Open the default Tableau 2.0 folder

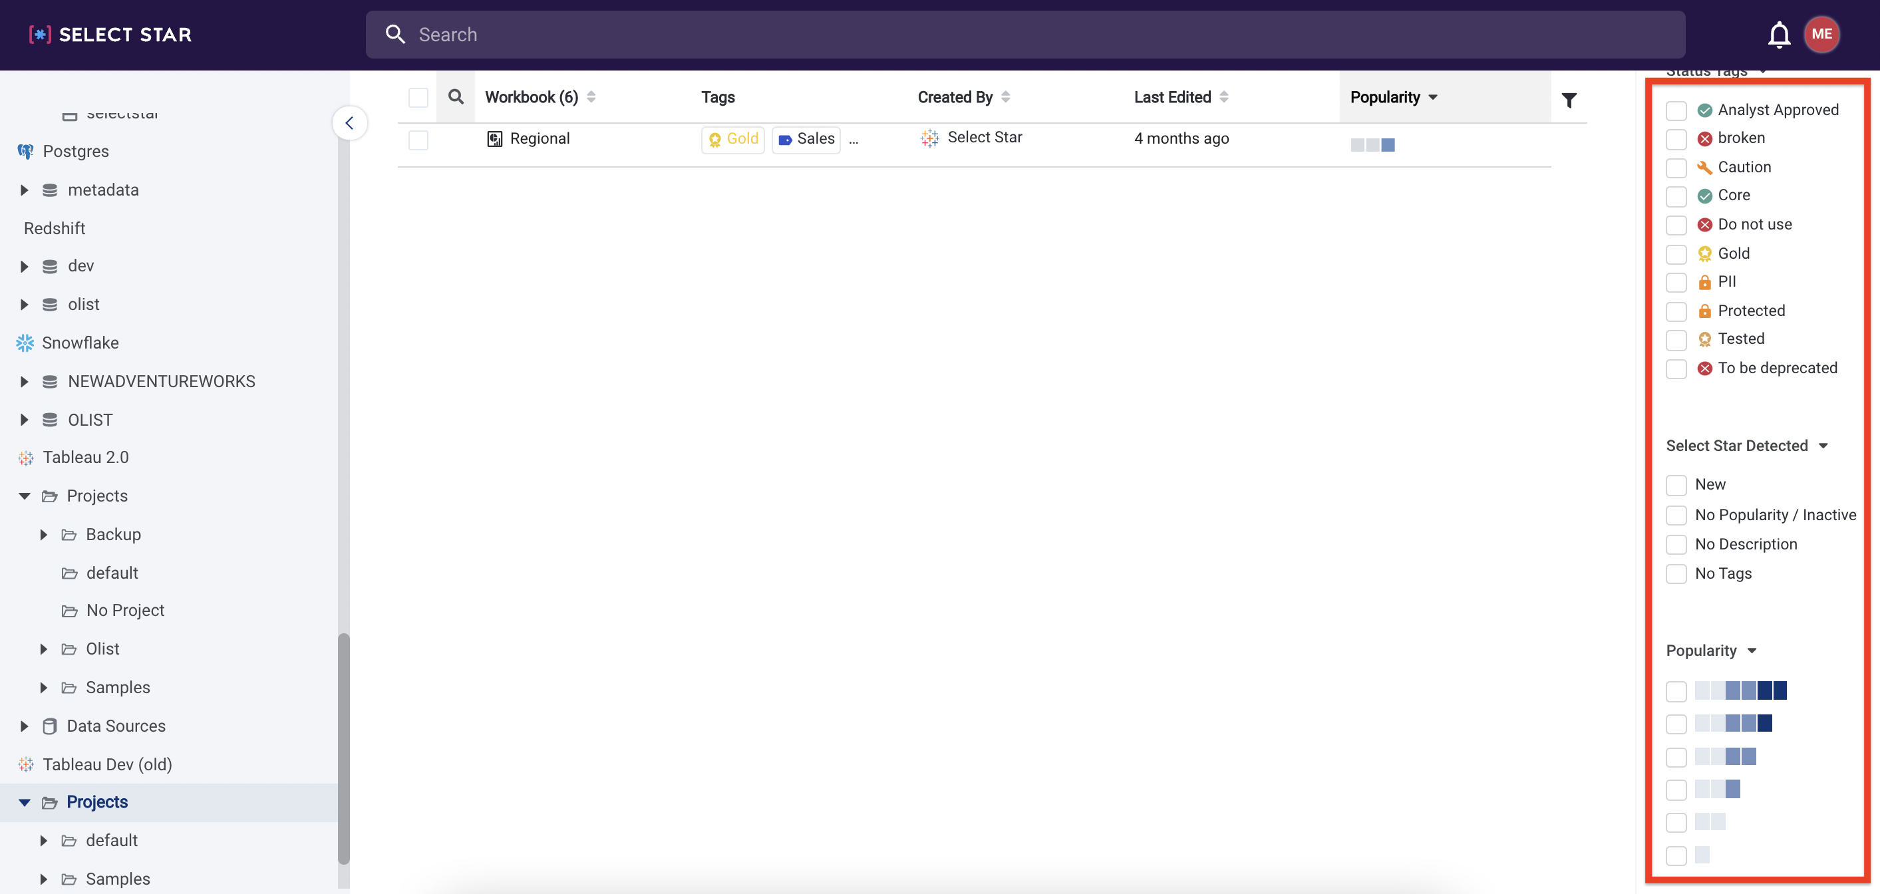tap(112, 573)
